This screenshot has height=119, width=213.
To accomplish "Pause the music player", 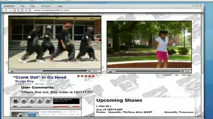I will coord(40,101).
